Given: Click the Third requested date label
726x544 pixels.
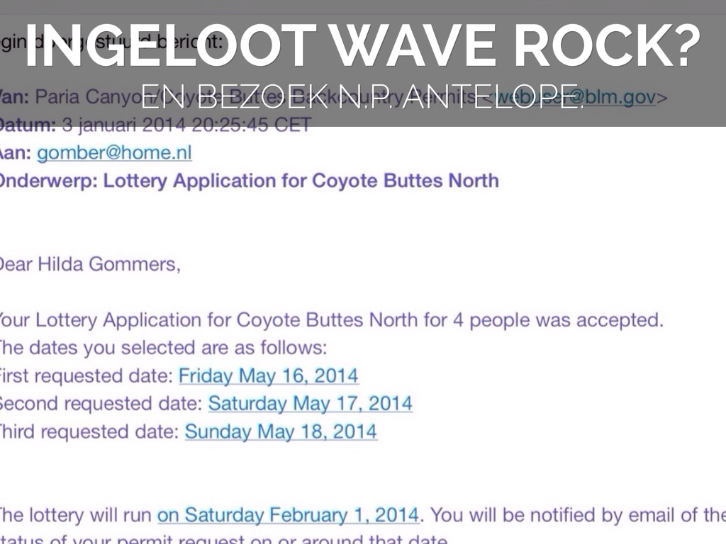Looking at the screenshot, I should (x=89, y=431).
